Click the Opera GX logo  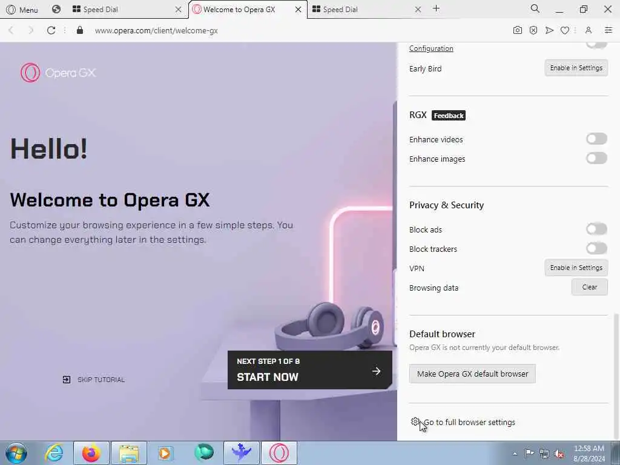58,73
